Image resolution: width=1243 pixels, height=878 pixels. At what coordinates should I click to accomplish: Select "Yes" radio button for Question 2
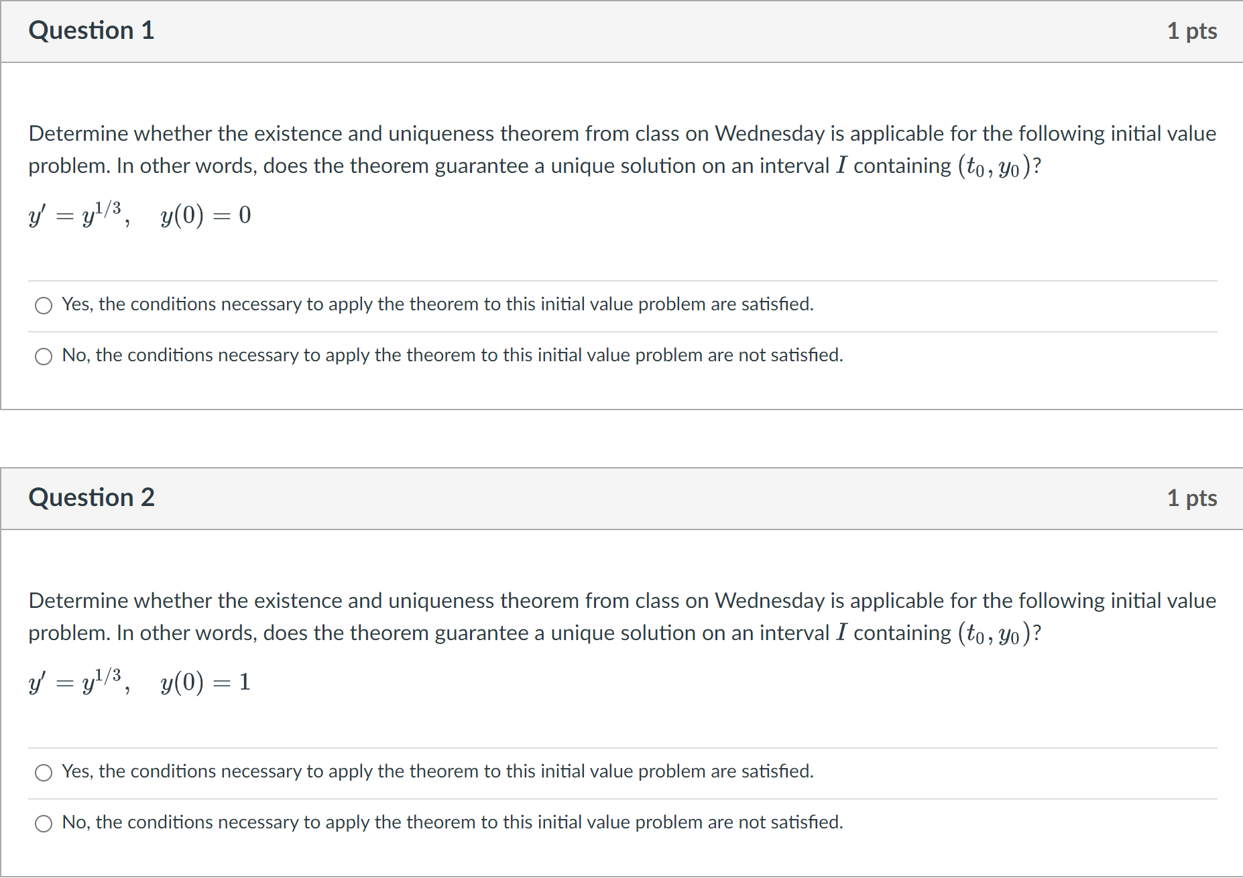pyautogui.click(x=44, y=772)
